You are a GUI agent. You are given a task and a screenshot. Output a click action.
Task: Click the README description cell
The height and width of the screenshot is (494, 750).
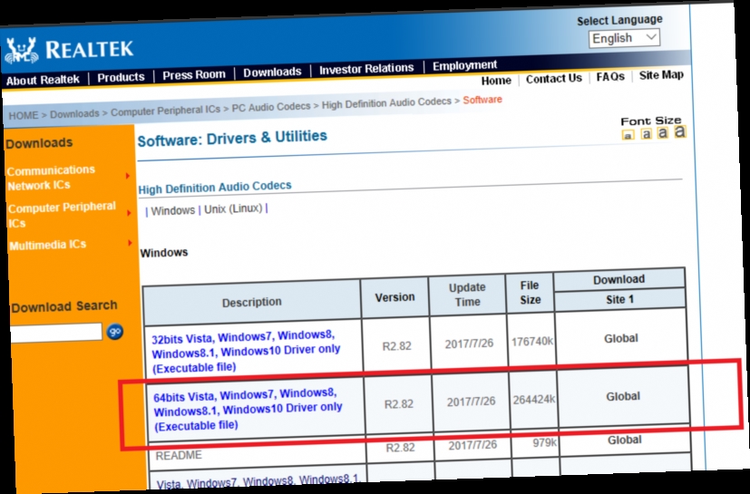pyautogui.click(x=179, y=455)
